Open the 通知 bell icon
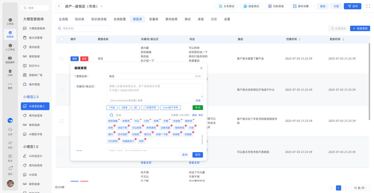 pyautogui.click(x=10, y=169)
